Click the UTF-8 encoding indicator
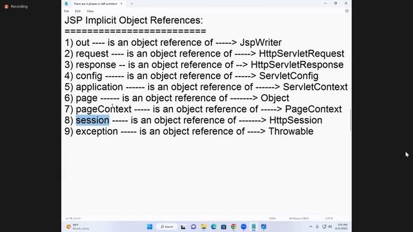Screen dimensions: 413x232 click(328, 218)
